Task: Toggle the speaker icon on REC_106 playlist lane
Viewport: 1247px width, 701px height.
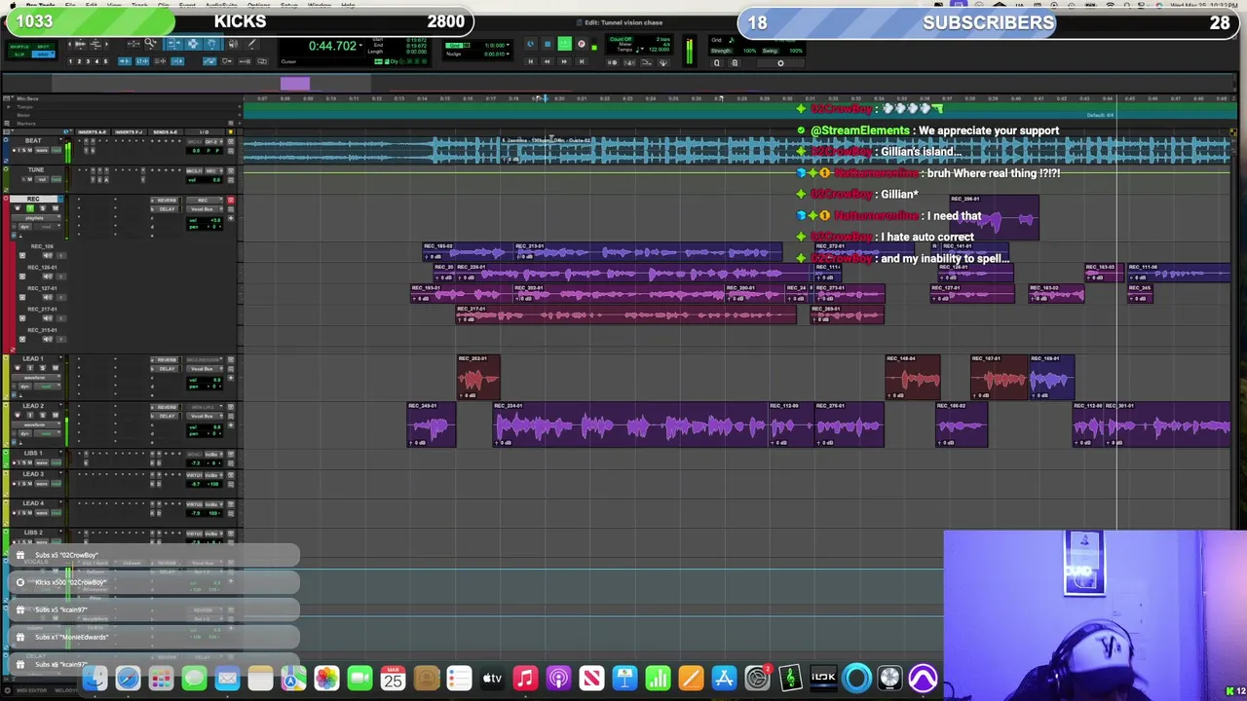Action: 48,256
